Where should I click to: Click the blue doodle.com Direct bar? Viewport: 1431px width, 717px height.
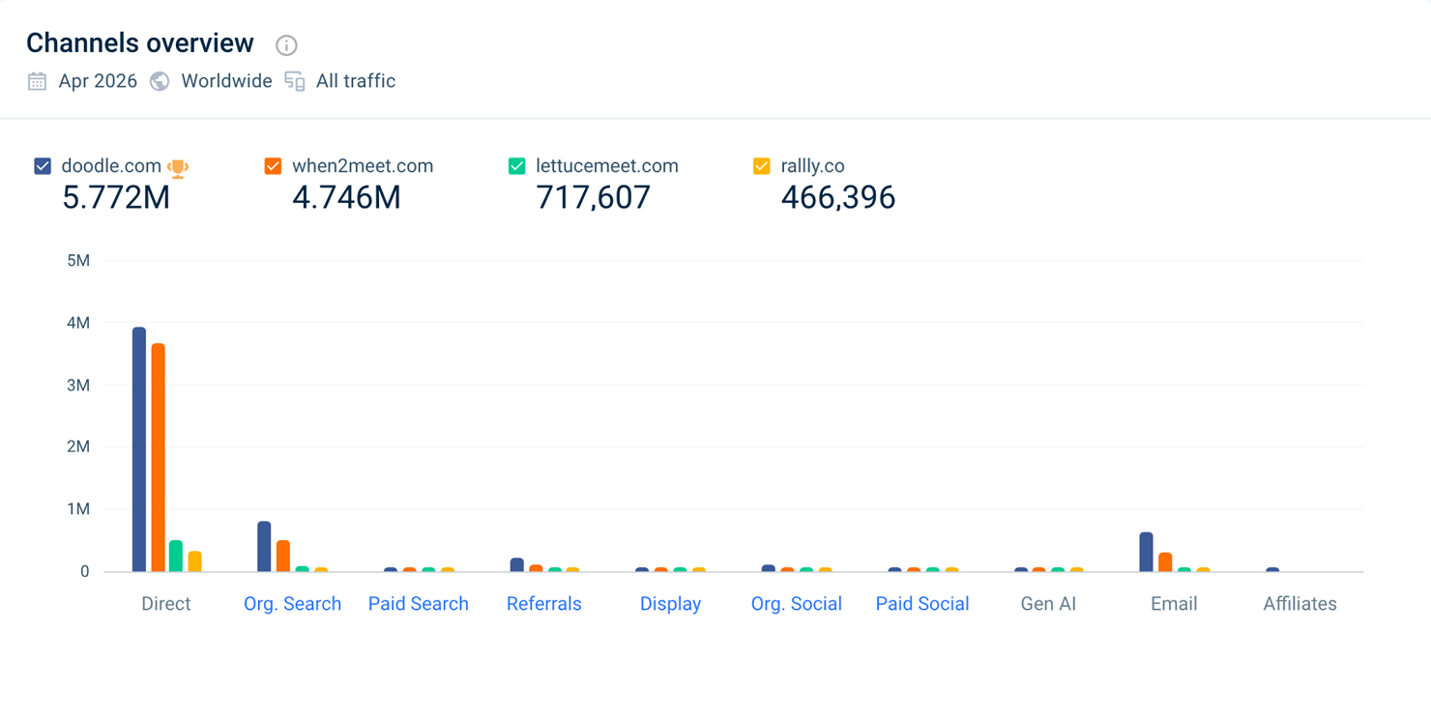(139, 449)
